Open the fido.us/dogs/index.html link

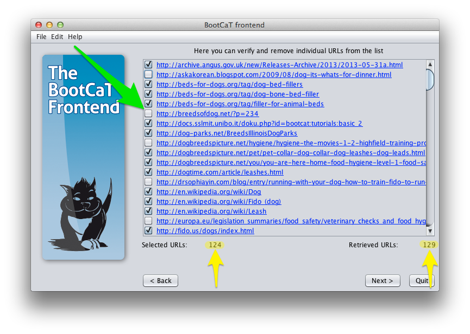(205, 231)
